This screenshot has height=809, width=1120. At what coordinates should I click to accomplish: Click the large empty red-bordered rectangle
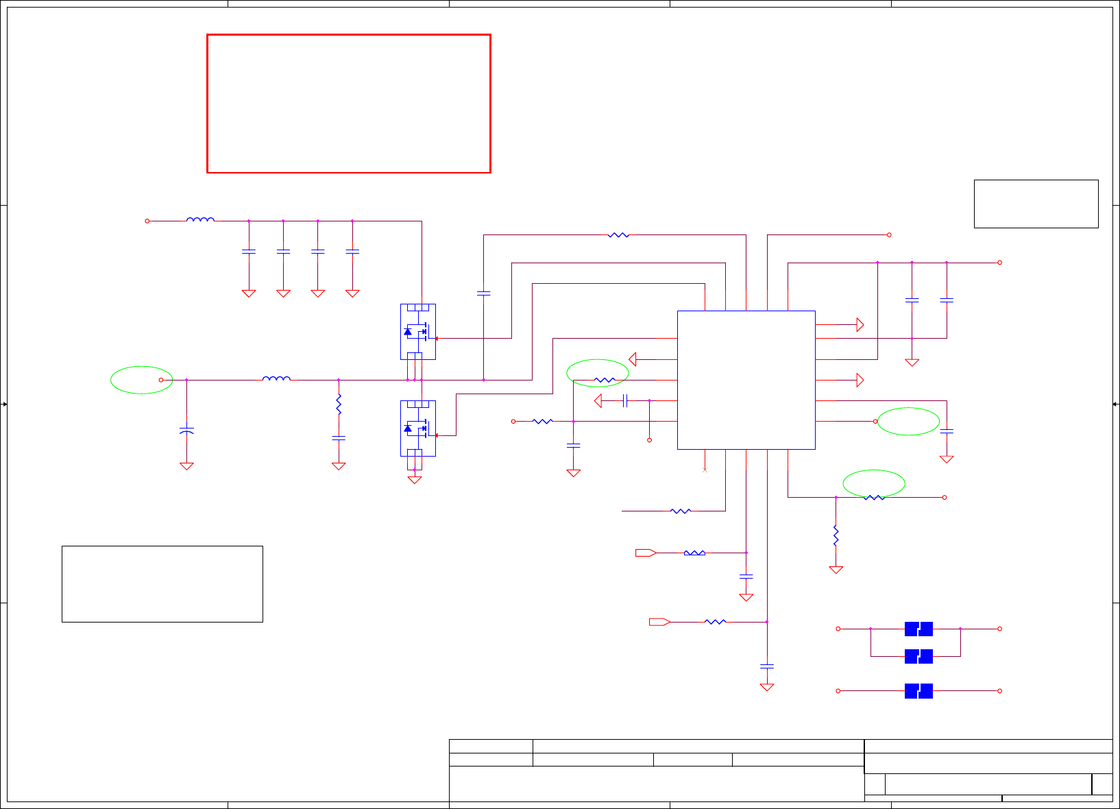tap(349, 104)
